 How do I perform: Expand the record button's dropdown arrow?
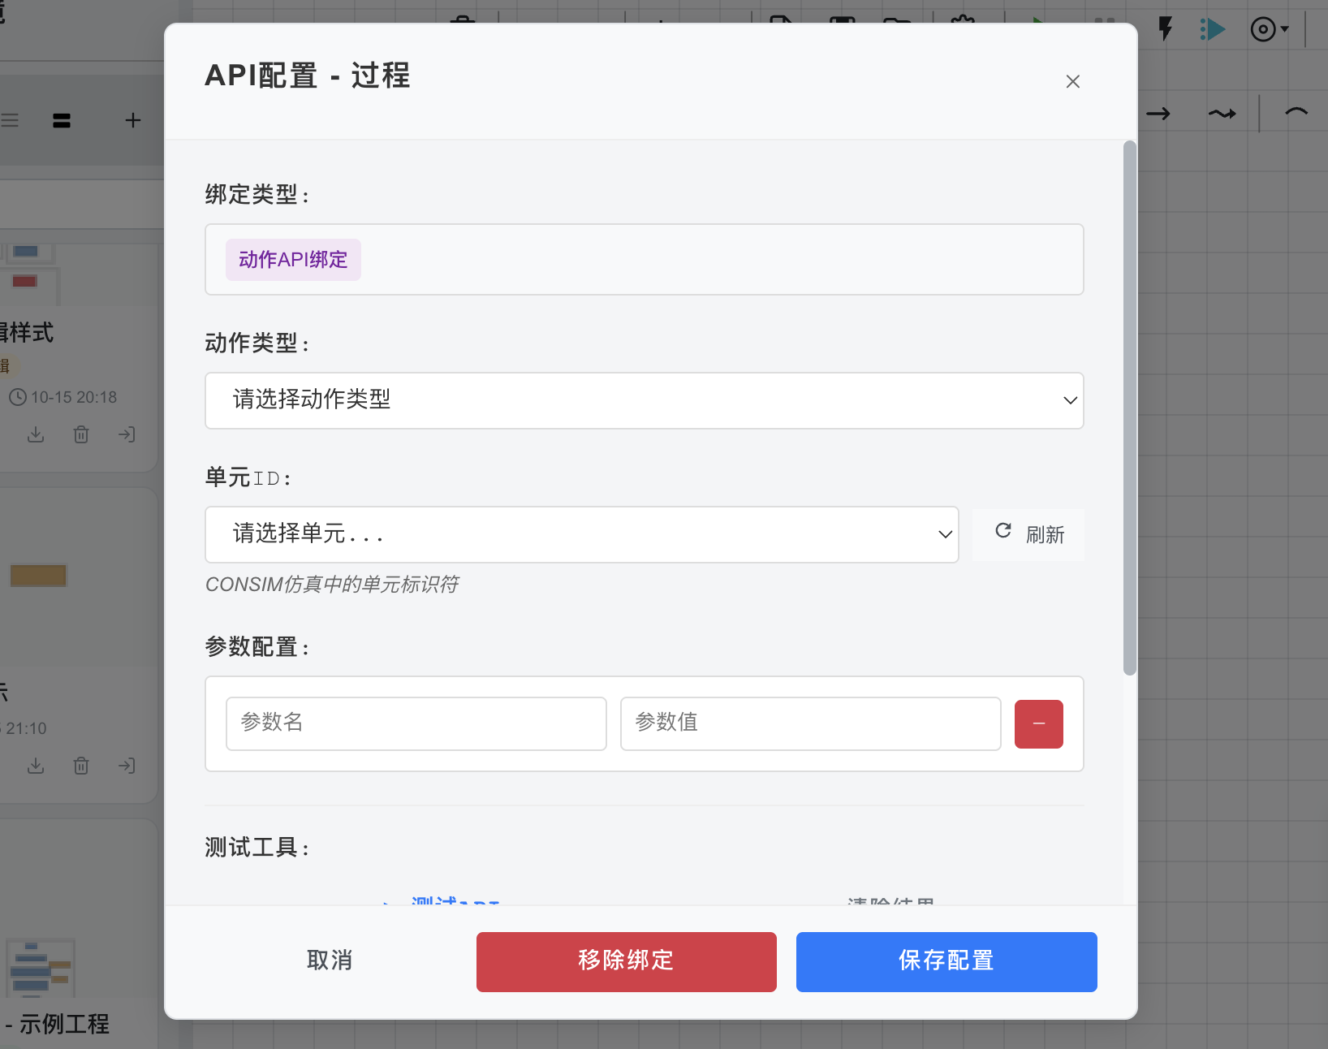coord(1285,29)
